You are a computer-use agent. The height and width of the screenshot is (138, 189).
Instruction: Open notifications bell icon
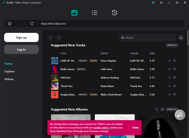click(181, 38)
